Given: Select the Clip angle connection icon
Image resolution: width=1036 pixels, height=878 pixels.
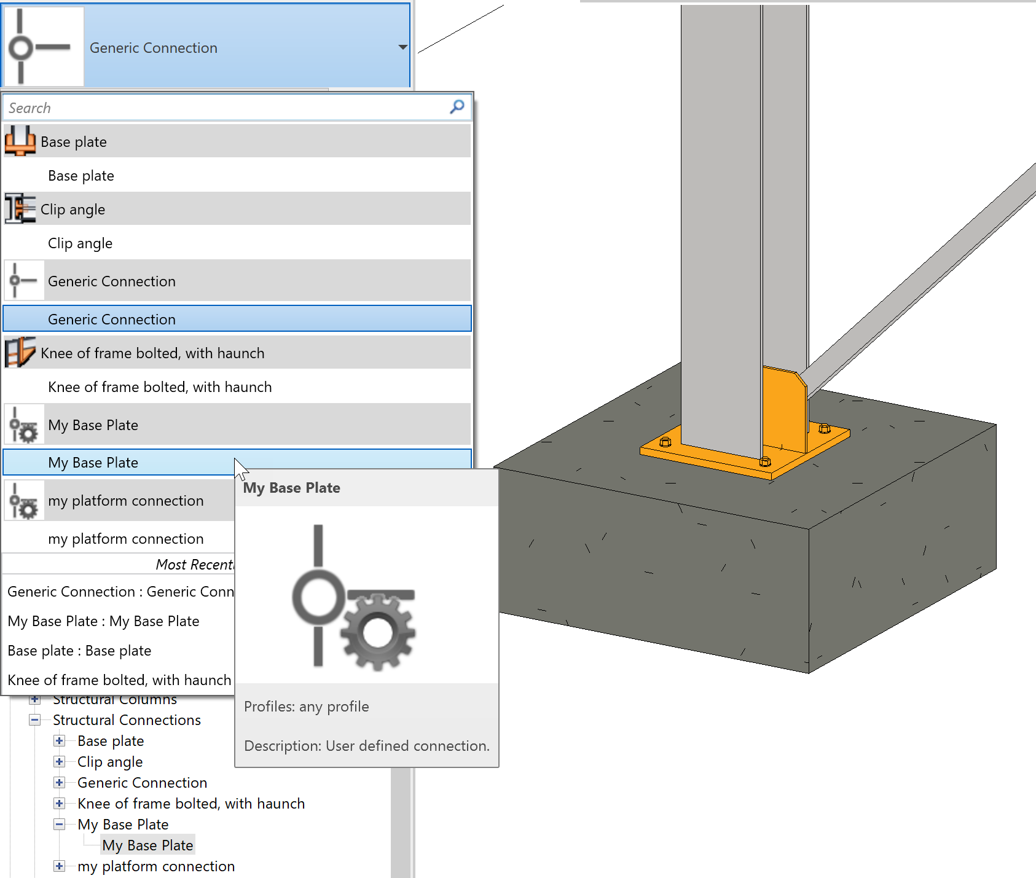Looking at the screenshot, I should [x=20, y=208].
